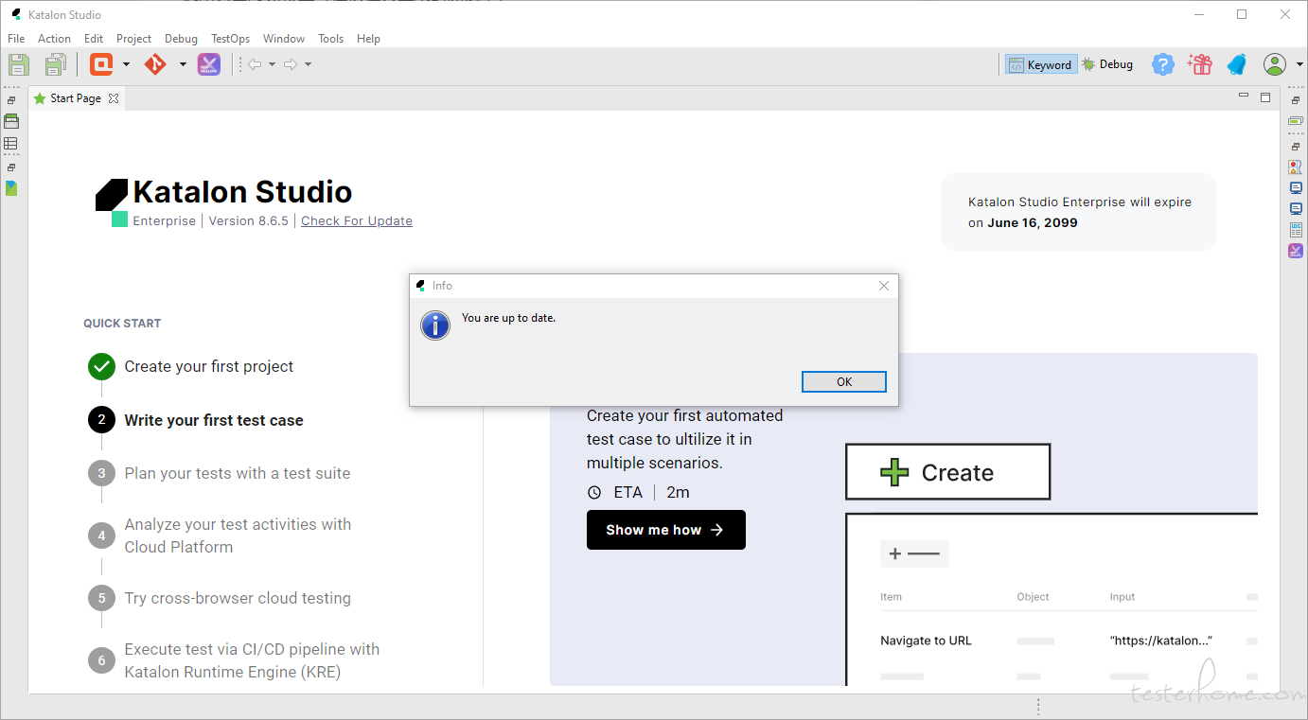Open the Tests Explorer icon in left sidebar
Viewport: 1308px width, 720px height.
pos(11,121)
